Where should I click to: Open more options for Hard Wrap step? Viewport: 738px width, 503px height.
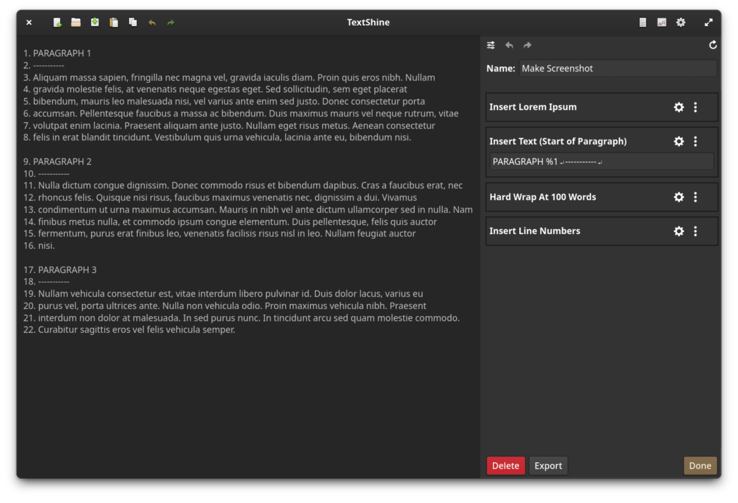click(x=695, y=197)
